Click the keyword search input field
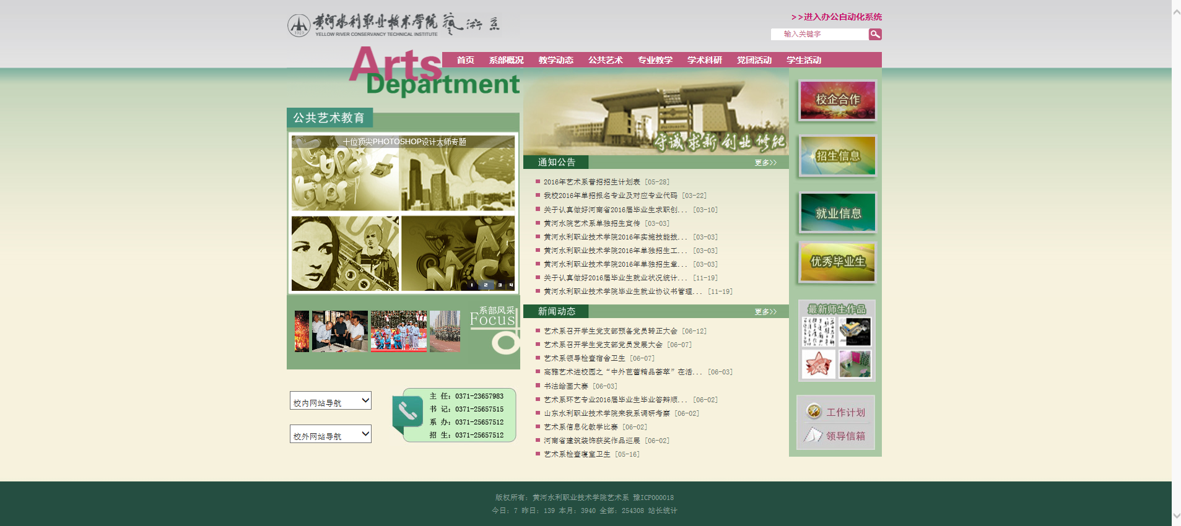The image size is (1181, 526). 819,35
